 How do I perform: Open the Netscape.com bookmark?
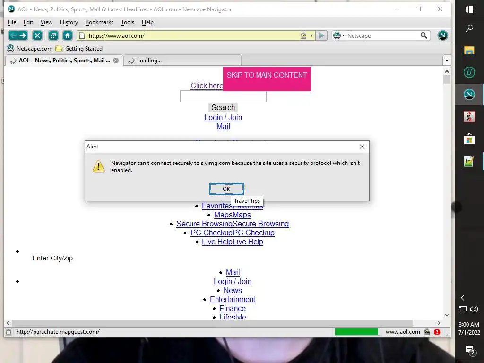point(30,49)
